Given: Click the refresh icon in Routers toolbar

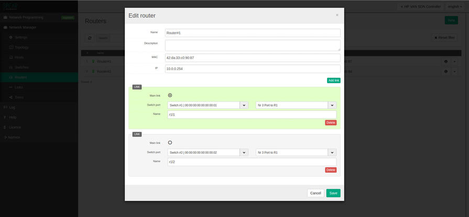Looking at the screenshot, I should click(x=90, y=38).
